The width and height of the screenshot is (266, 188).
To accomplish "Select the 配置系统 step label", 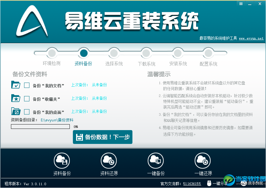I will tap(208, 64).
